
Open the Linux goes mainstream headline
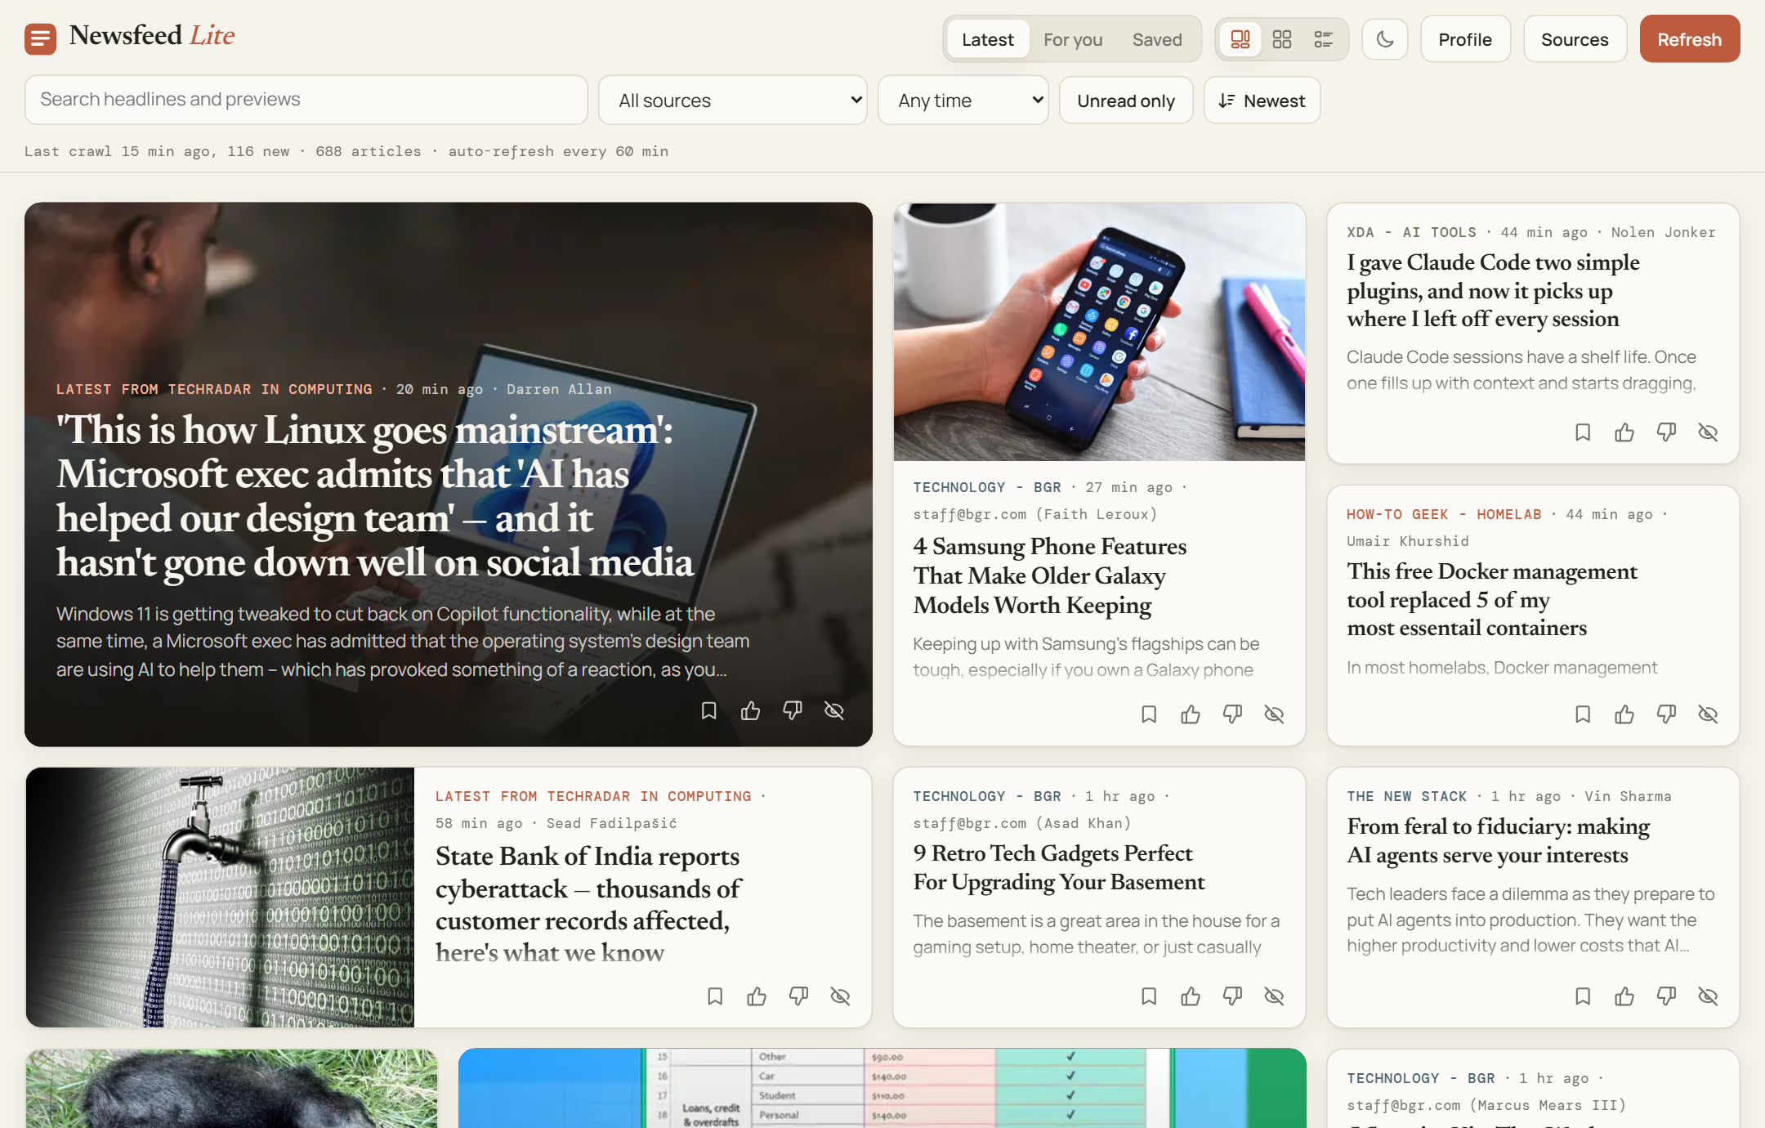tap(375, 496)
